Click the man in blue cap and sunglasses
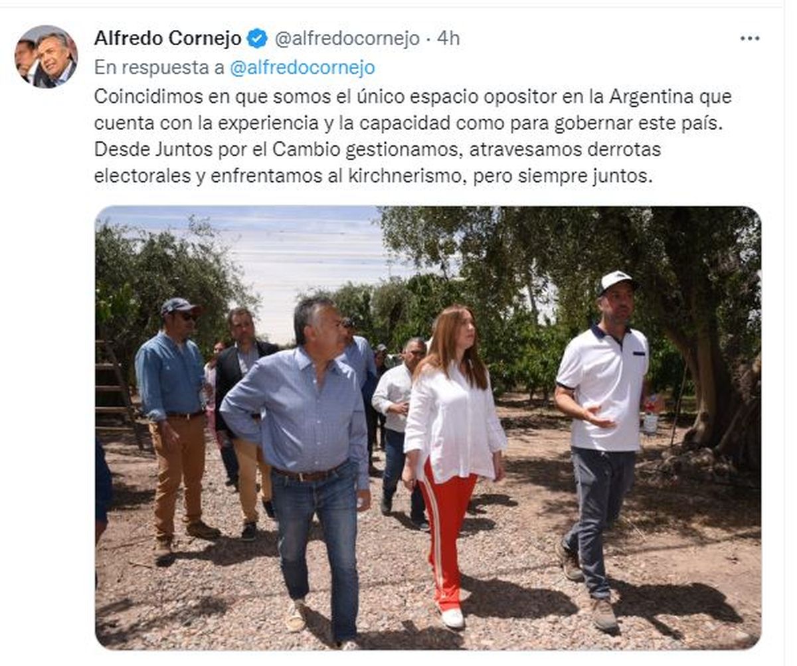 point(175,425)
